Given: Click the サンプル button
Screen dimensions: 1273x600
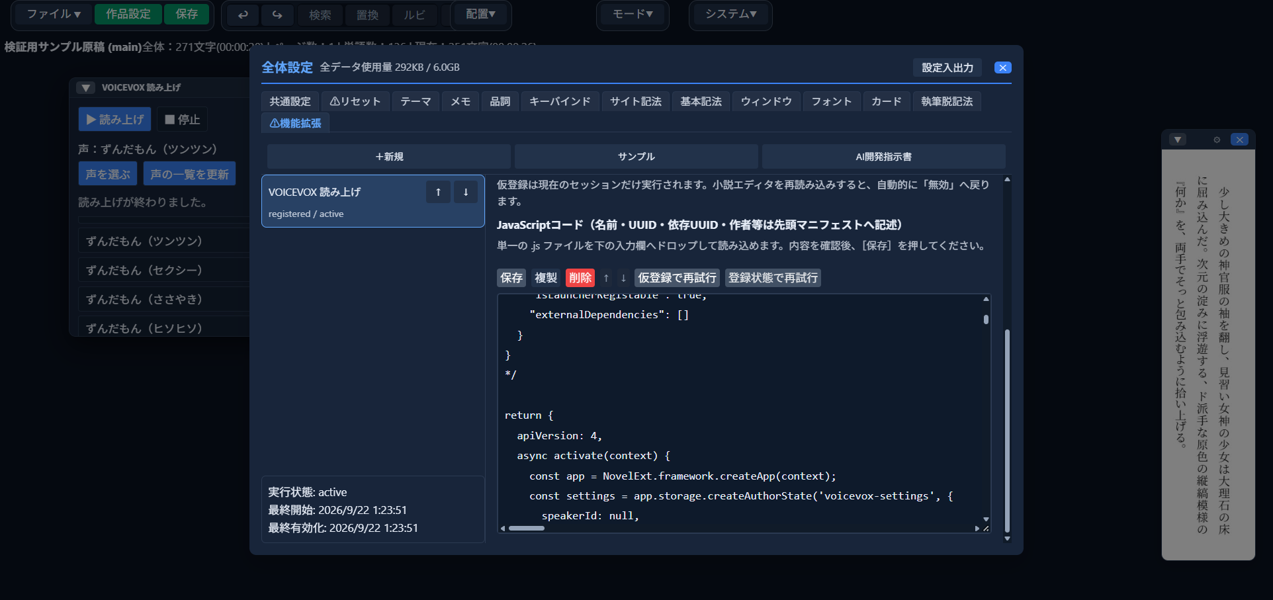Looking at the screenshot, I should click(x=636, y=157).
